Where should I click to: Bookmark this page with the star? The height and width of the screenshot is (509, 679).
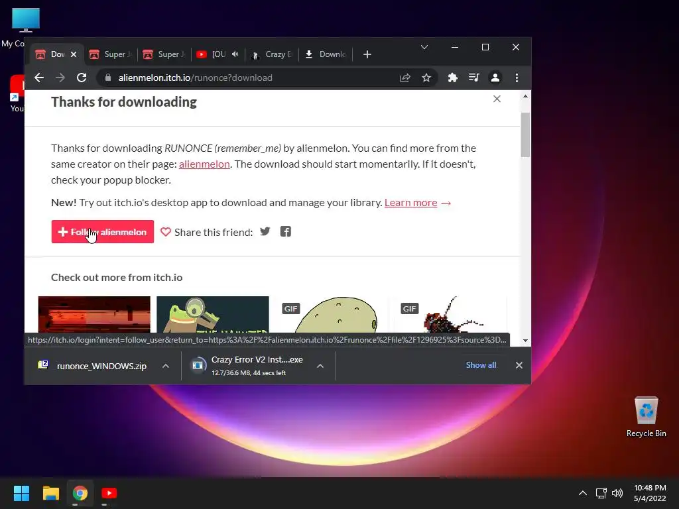426,78
